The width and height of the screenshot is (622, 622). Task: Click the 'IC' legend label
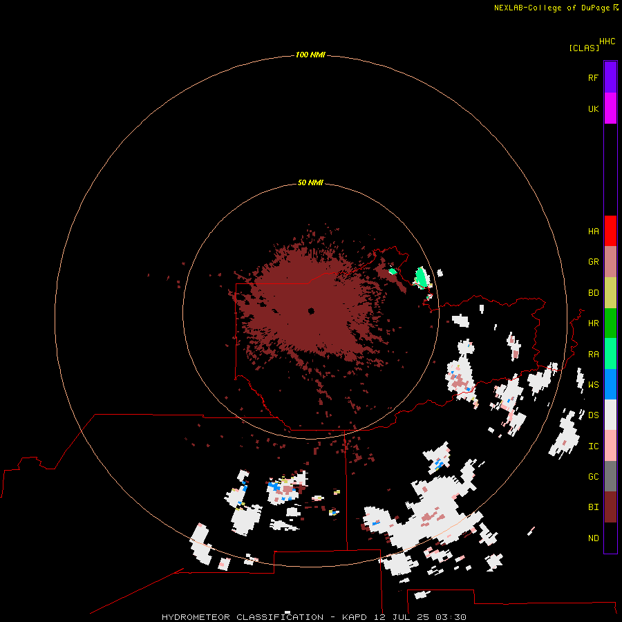pyautogui.click(x=593, y=446)
